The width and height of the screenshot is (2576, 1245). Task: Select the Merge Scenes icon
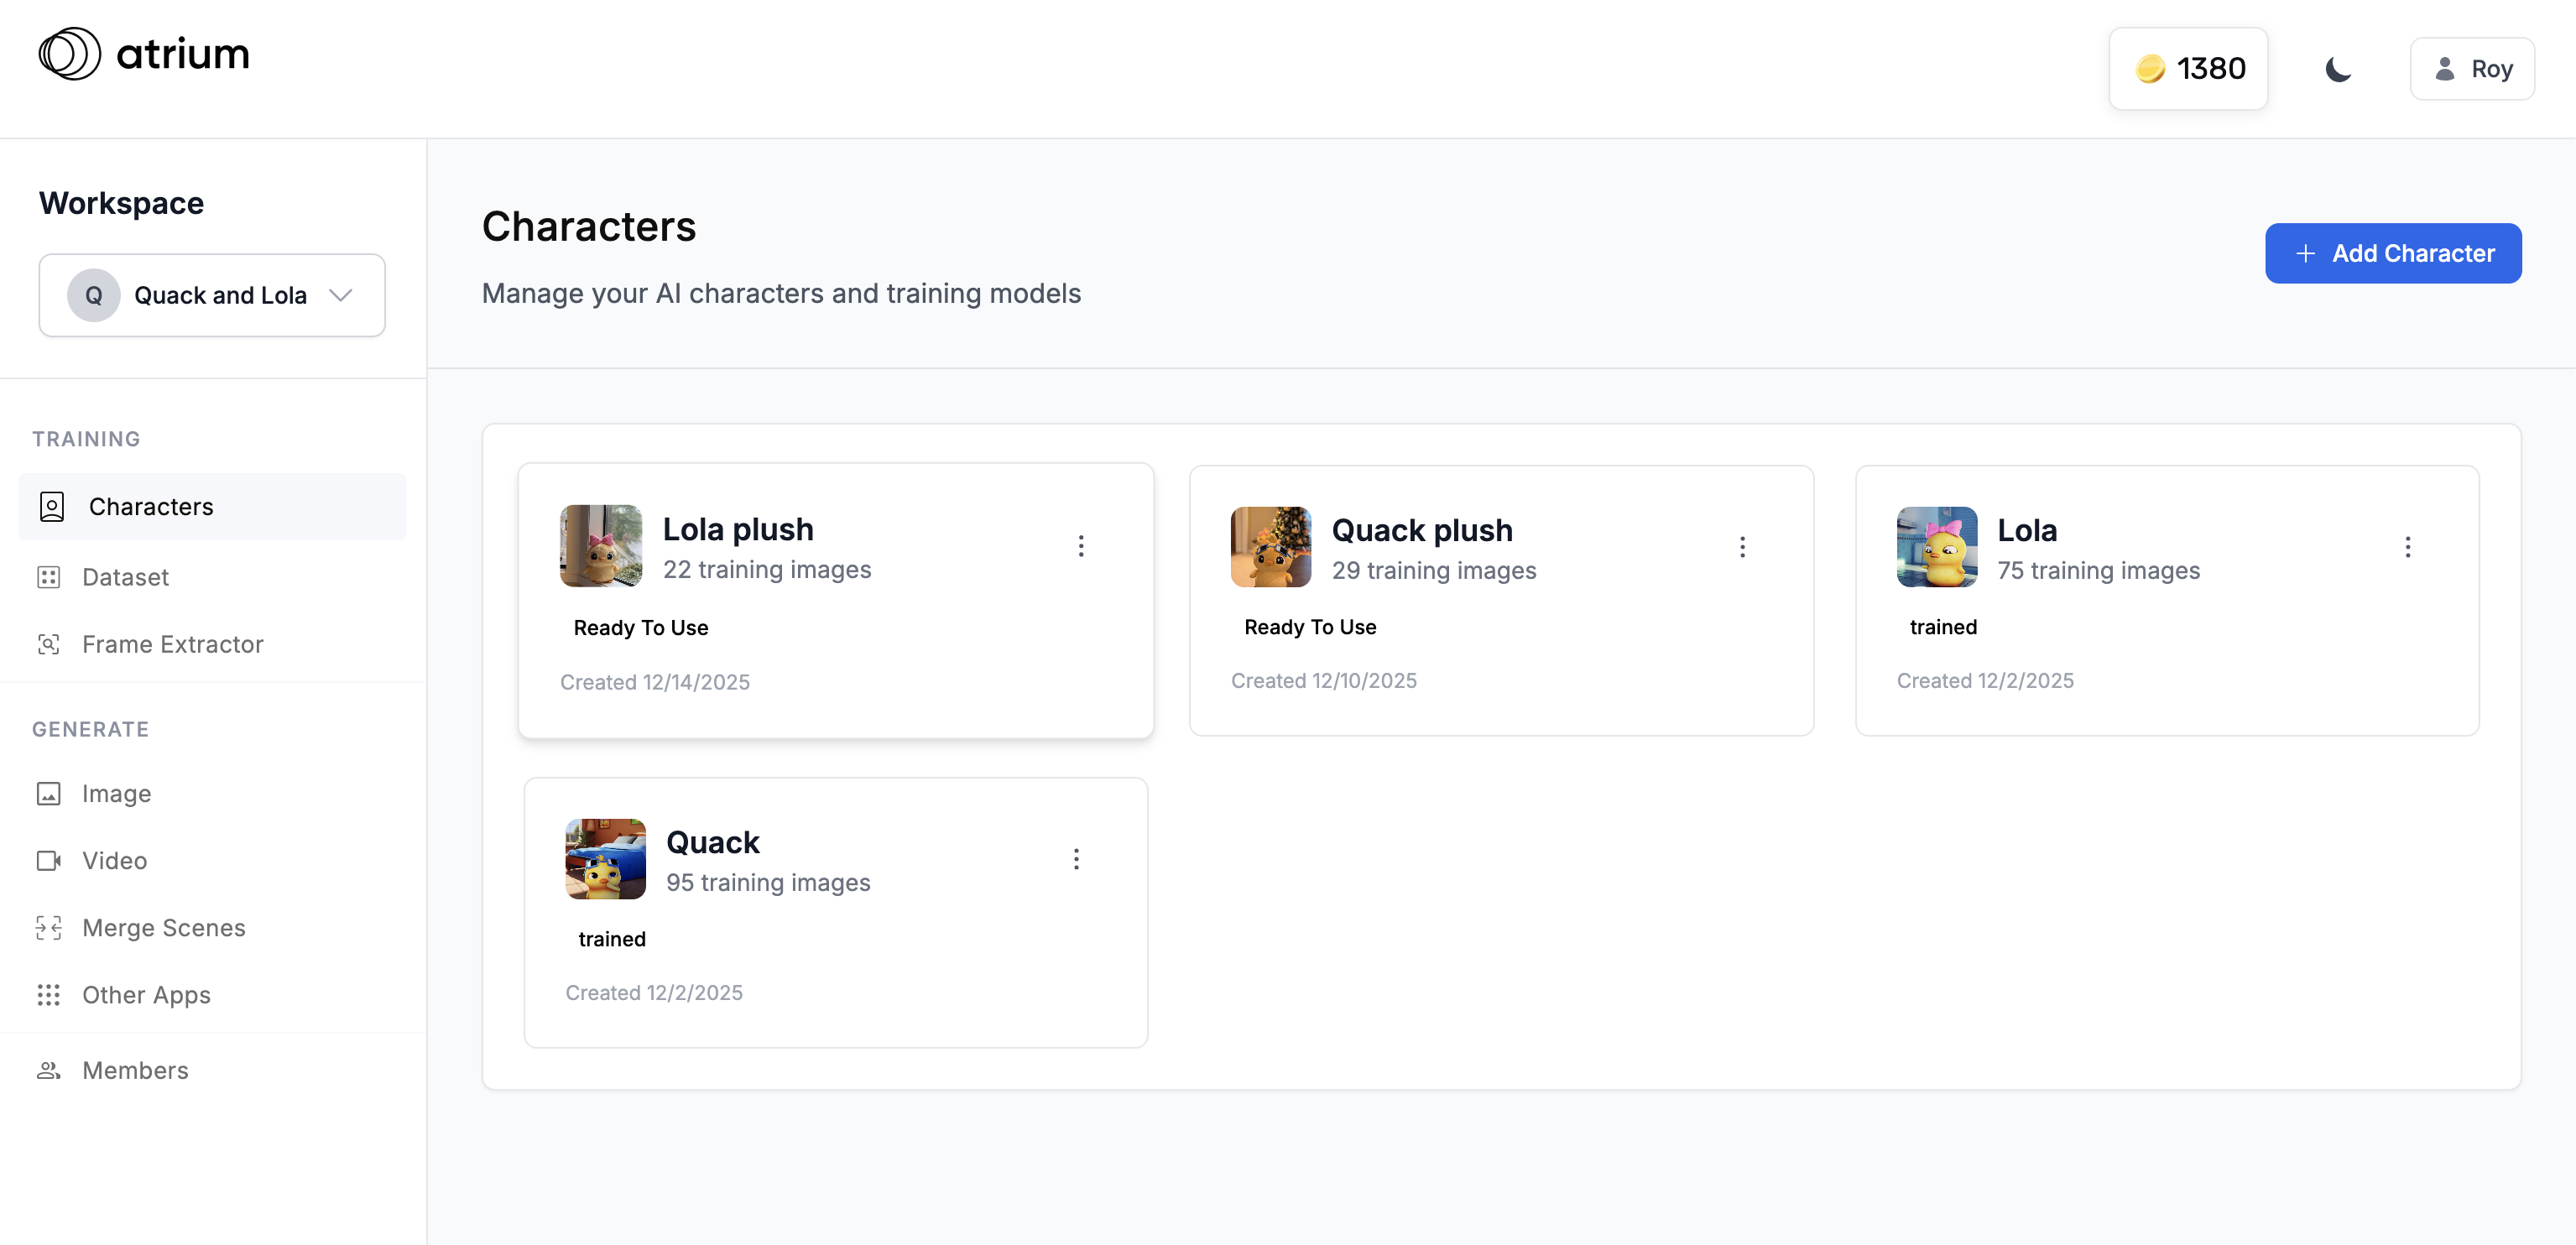click(49, 927)
